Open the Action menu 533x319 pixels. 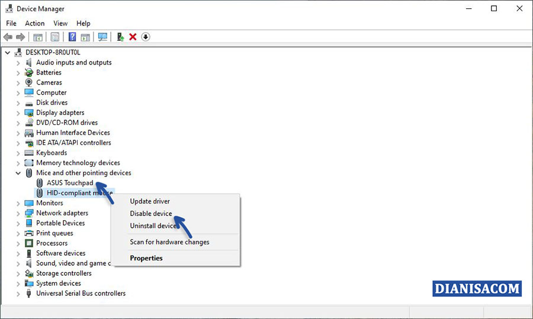pyautogui.click(x=35, y=23)
